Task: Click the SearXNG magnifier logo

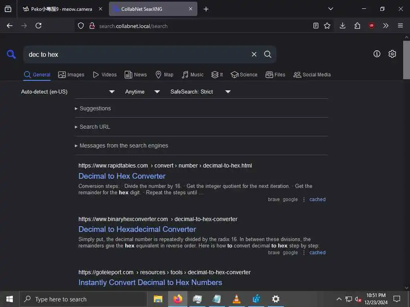Action: click(x=11, y=54)
